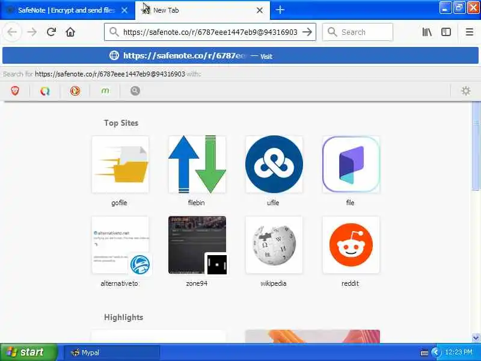The image size is (481, 361).
Task: Search with the green m engine icon
Action: click(105, 91)
